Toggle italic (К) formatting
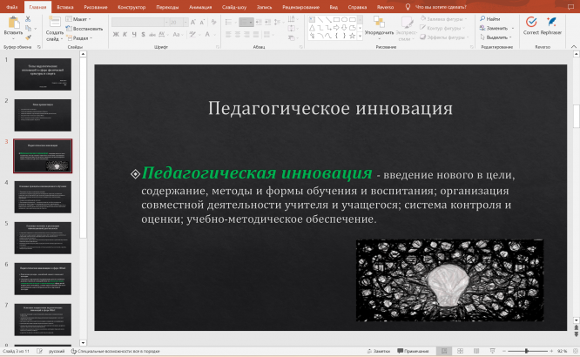This screenshot has height=357, width=580. [x=125, y=35]
